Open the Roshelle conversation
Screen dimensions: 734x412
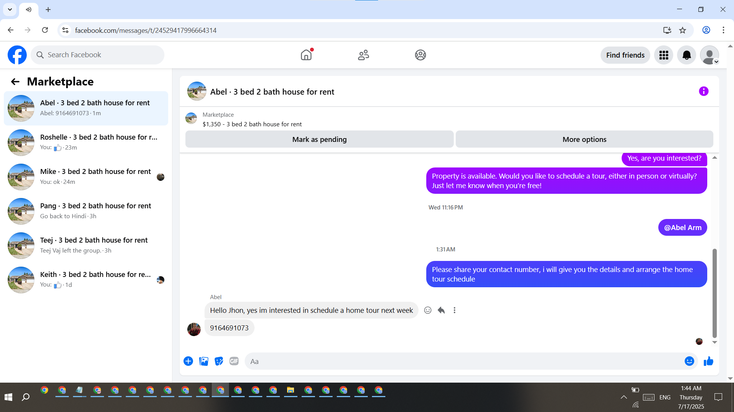(86, 143)
